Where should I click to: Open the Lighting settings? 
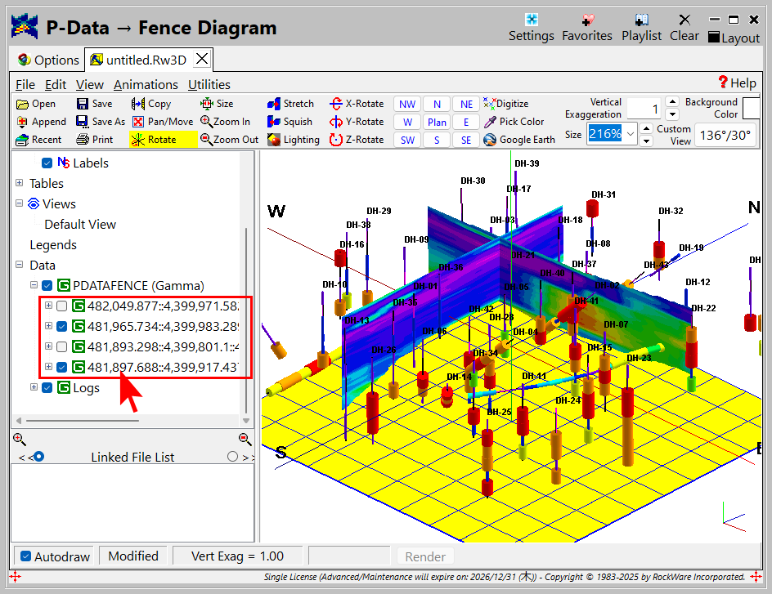[293, 140]
